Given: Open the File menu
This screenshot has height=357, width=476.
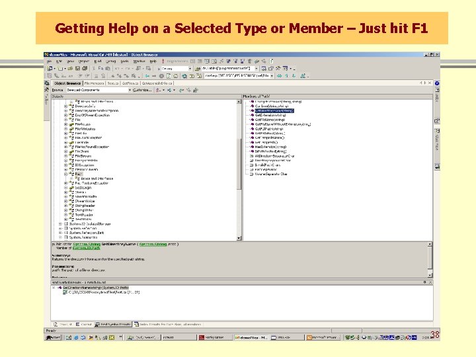Looking at the screenshot, I should [50, 61].
